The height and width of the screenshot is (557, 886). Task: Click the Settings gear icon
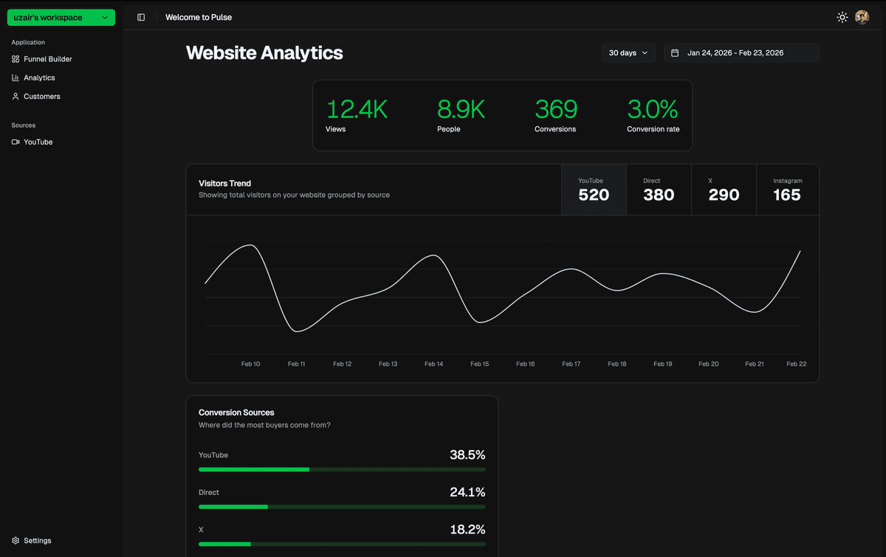16,541
